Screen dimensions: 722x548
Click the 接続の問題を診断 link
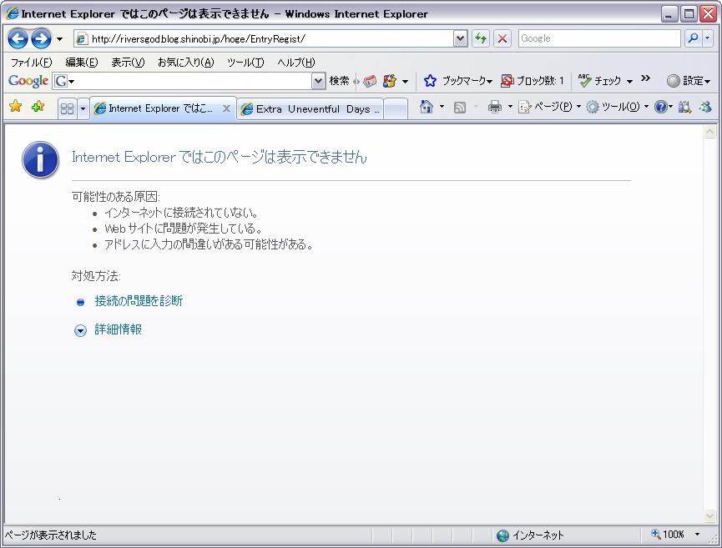(x=139, y=301)
